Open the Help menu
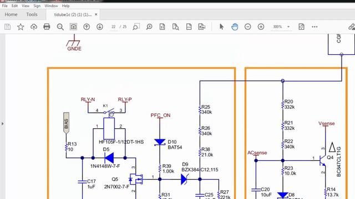The height and width of the screenshot is (199, 355). point(65,6)
